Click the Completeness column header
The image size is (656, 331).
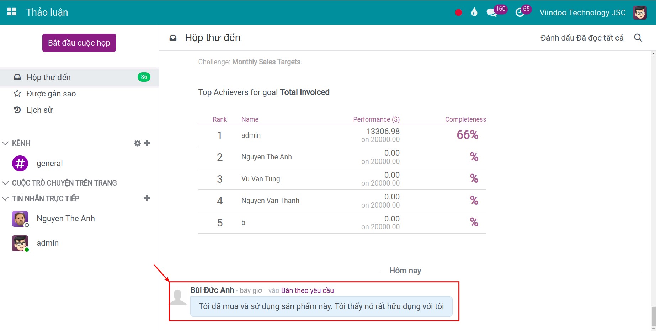[465, 119]
